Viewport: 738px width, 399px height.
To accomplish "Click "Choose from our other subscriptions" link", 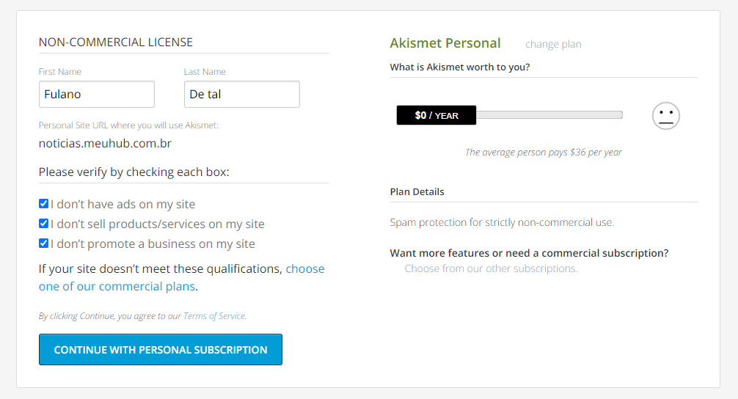I will pyautogui.click(x=491, y=268).
